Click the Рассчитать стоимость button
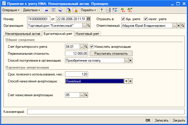The height and width of the screenshot is (125, 188). (111, 53)
